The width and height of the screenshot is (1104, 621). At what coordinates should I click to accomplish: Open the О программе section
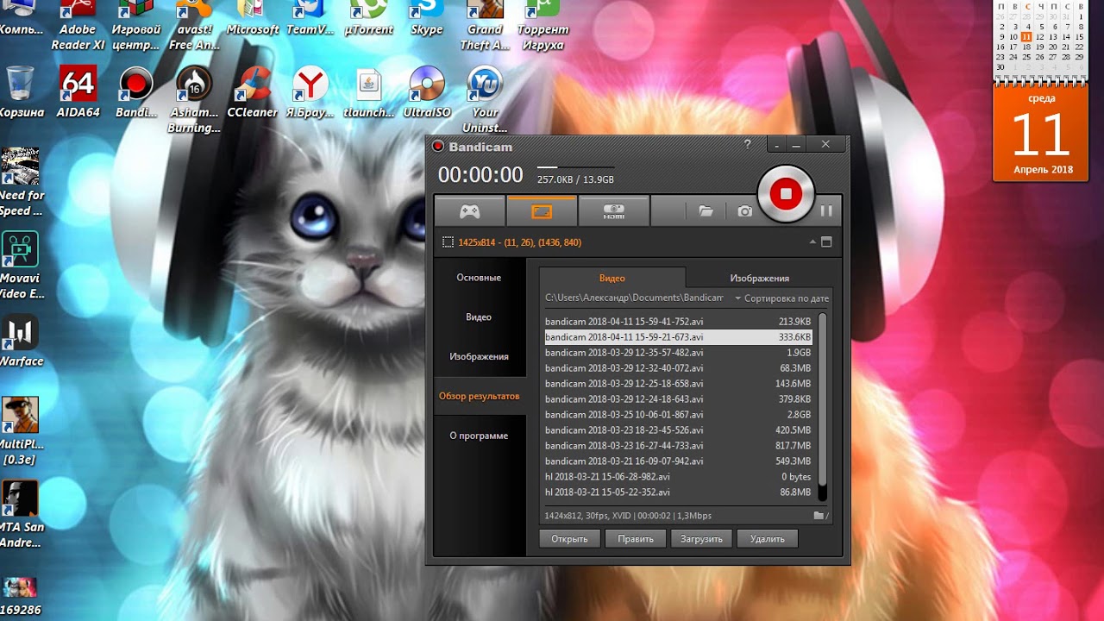479,436
